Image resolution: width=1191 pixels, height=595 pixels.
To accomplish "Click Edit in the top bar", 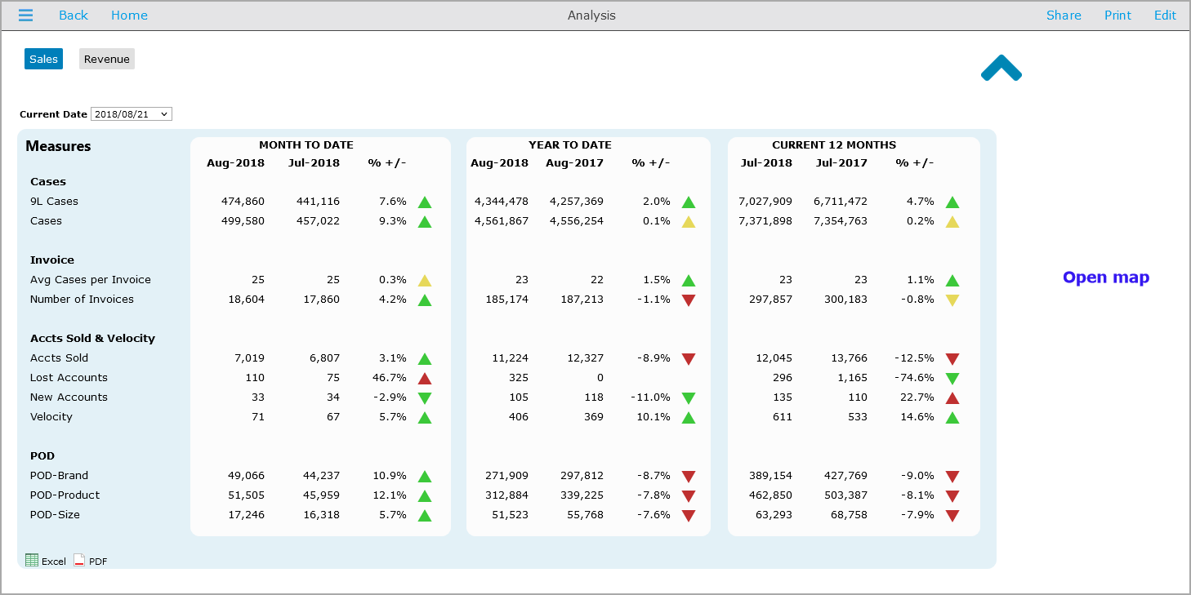I will 1165,16.
